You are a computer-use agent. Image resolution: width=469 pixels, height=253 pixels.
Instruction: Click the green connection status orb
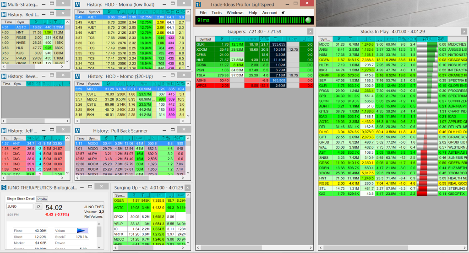(x=308, y=20)
